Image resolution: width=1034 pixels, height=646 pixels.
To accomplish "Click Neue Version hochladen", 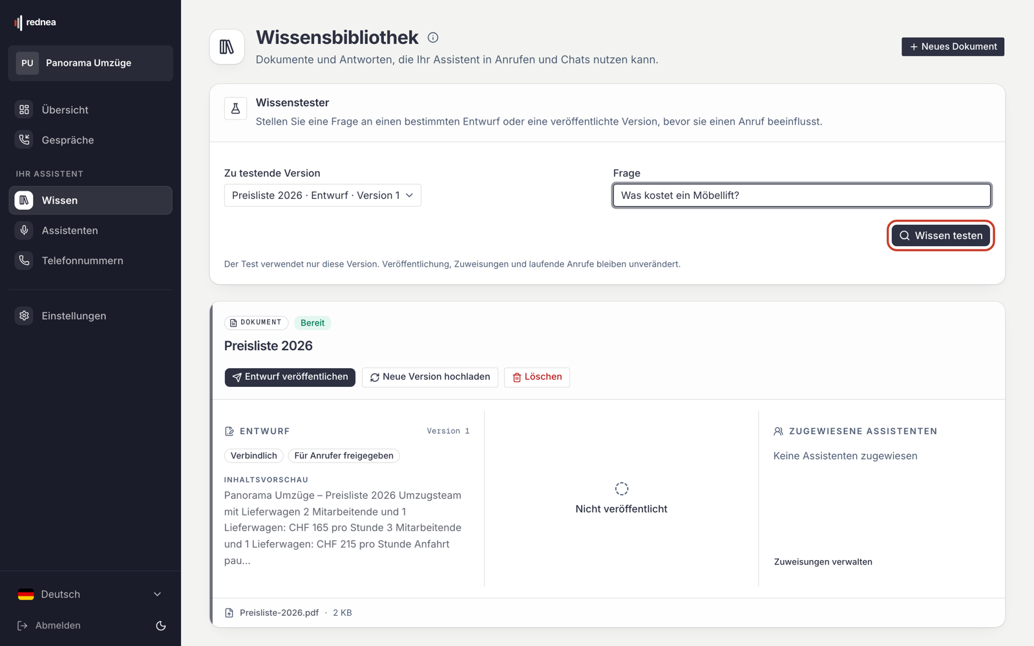I will point(430,377).
